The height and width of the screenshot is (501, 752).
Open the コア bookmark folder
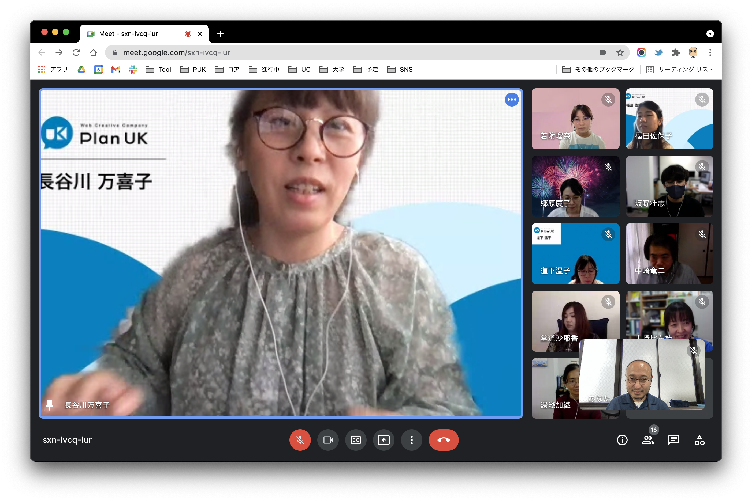click(x=227, y=69)
